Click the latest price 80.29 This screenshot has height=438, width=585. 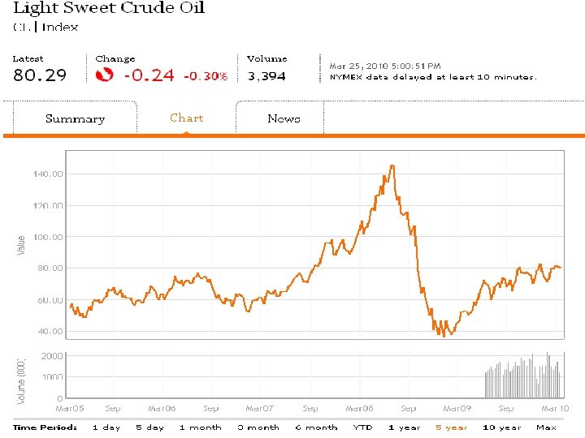point(40,75)
